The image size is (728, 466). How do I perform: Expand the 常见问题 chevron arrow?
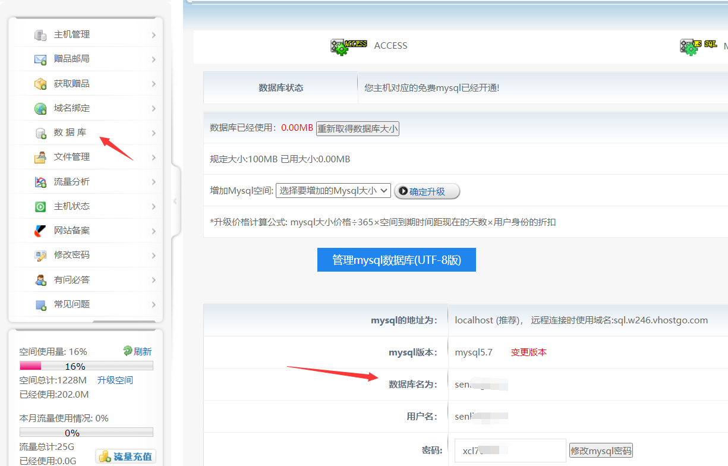[153, 305]
